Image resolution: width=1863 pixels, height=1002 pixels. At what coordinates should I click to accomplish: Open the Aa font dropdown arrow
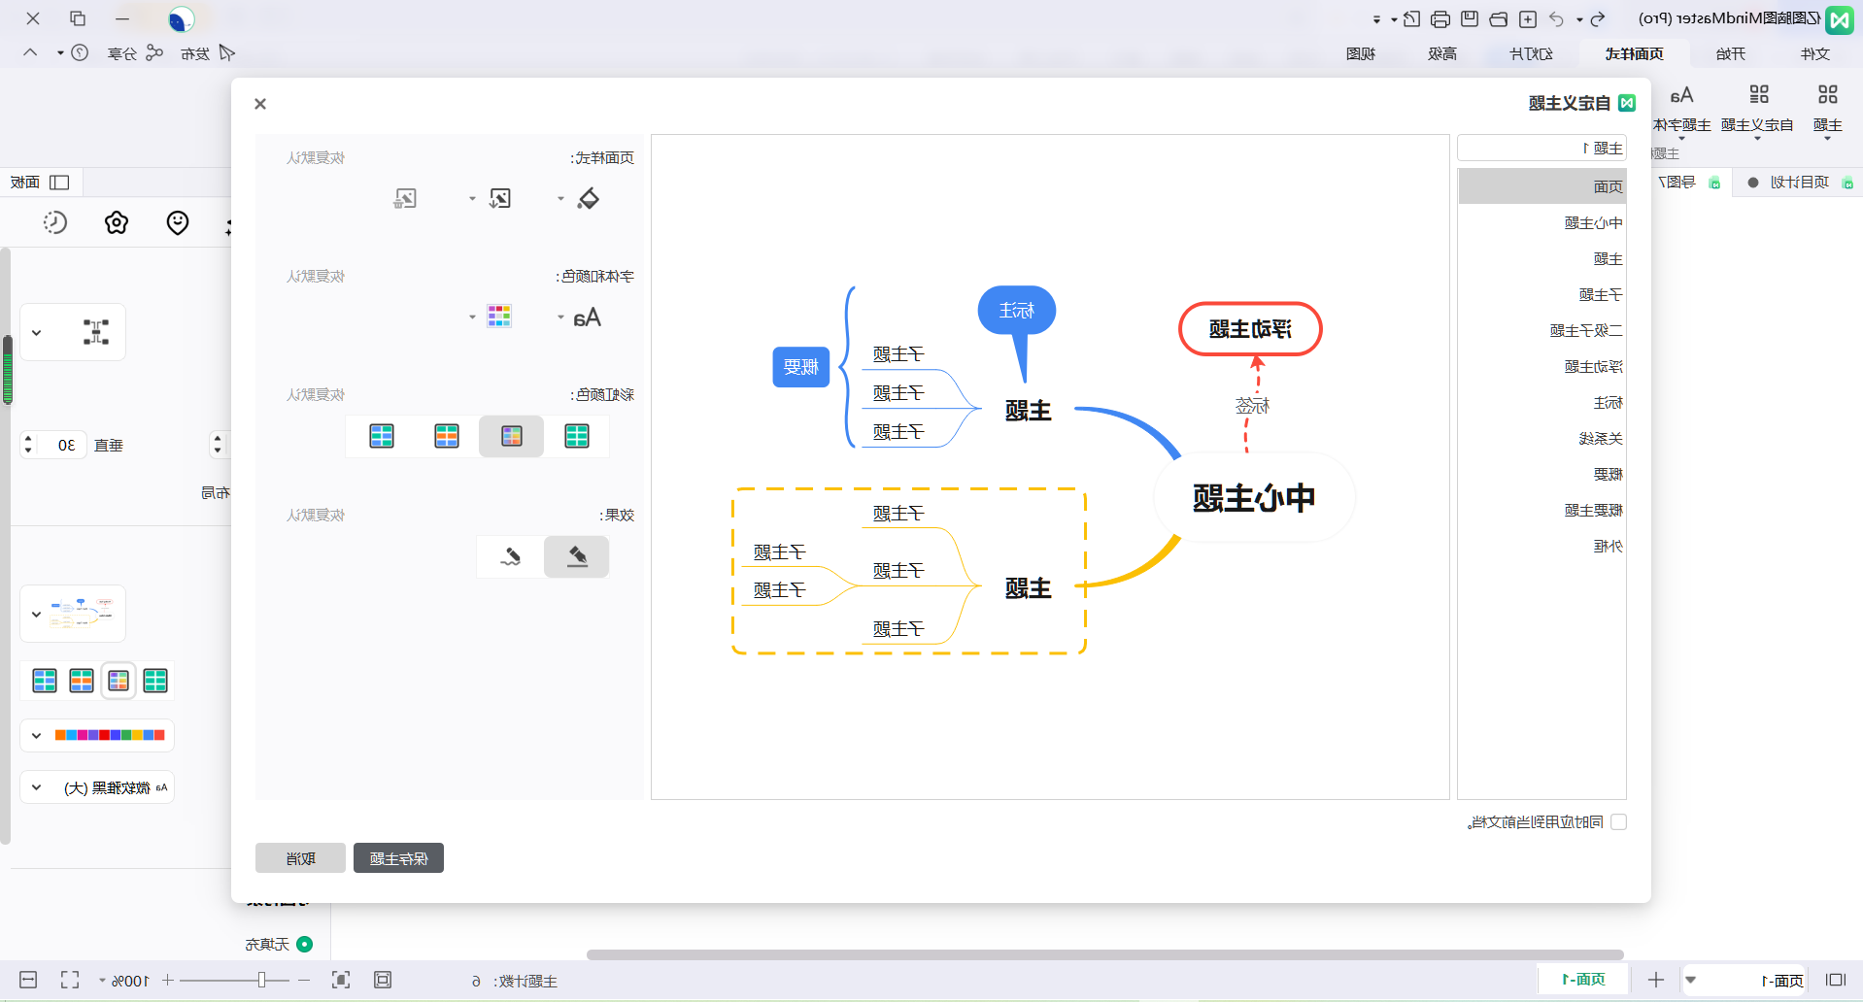560,317
